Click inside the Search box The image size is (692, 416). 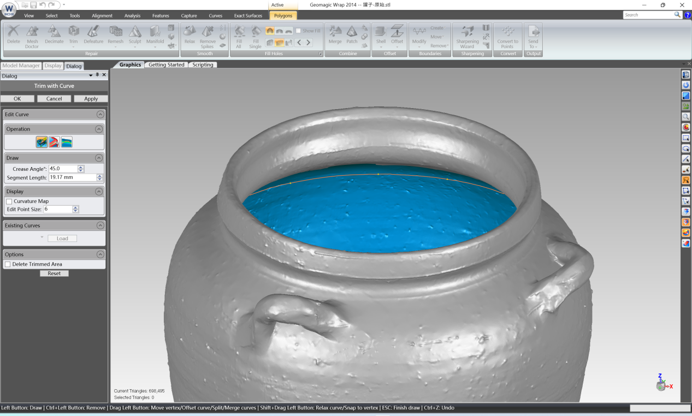(x=650, y=15)
